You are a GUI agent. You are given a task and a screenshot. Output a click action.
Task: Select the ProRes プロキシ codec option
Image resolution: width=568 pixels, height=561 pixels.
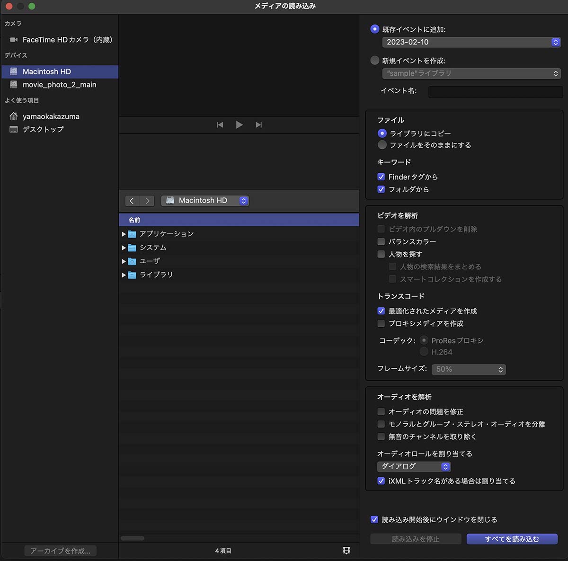424,340
